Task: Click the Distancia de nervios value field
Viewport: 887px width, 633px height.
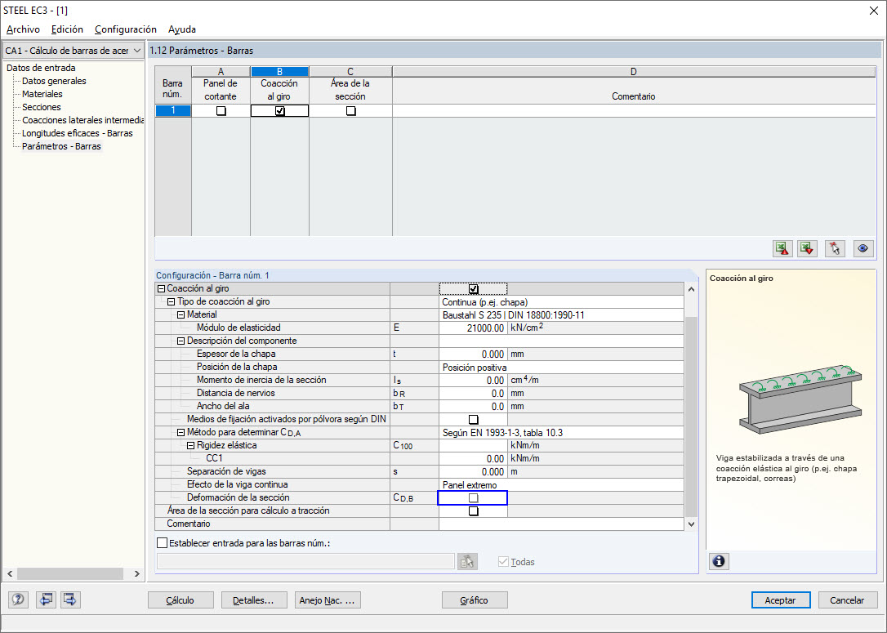Action: (x=473, y=393)
